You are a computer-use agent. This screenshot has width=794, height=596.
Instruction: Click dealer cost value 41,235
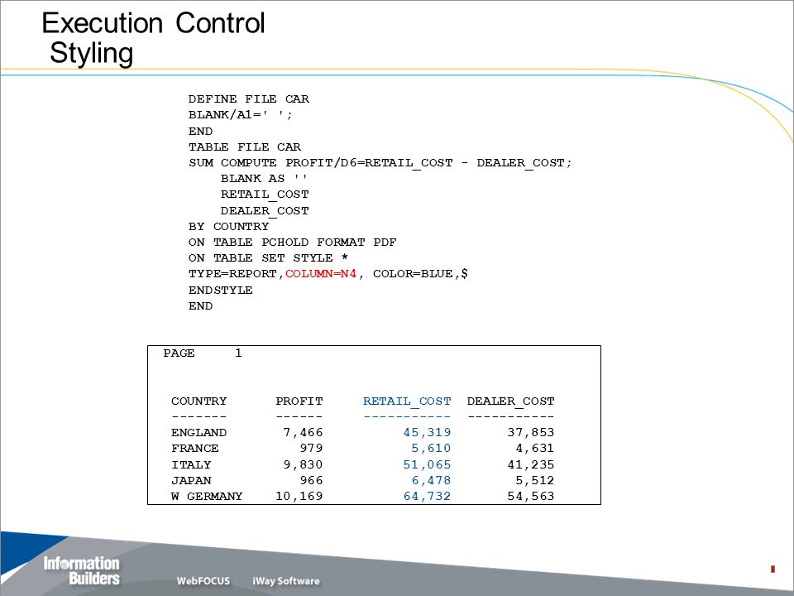(531, 464)
